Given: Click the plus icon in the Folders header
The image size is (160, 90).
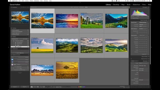Looking at the screenshot, I should pyautogui.click(x=28, y=37).
